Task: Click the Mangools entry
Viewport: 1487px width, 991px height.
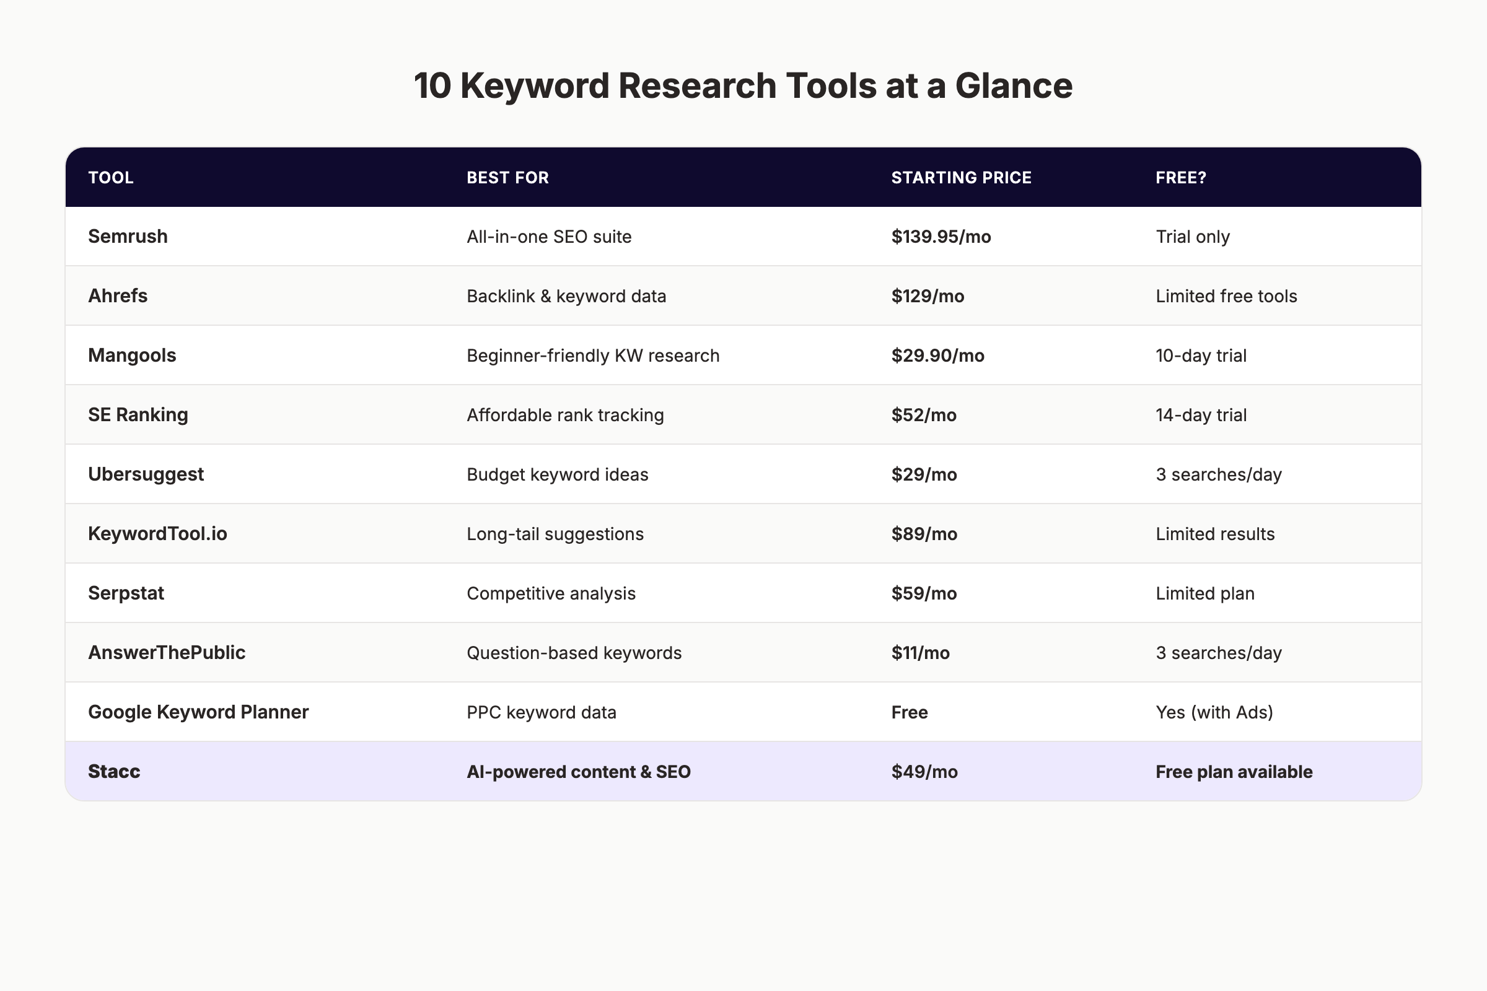Action: [x=132, y=355]
